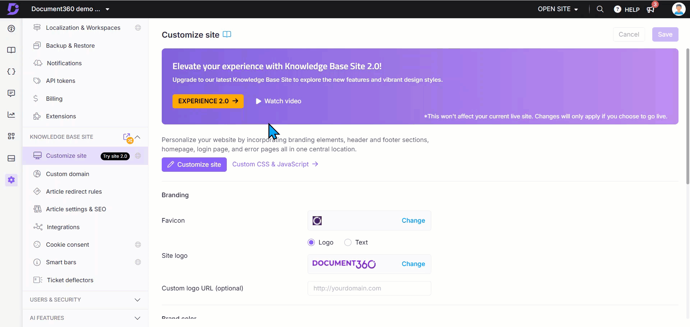690x327 pixels.
Task: Click the Document360 logo icon
Action: coord(13,9)
